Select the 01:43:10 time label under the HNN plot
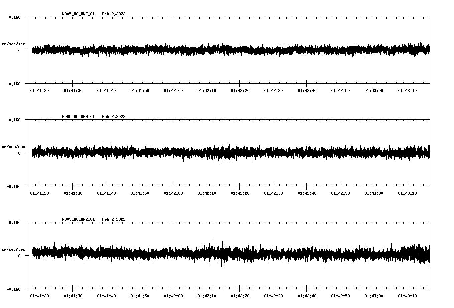Screen dimensions: 454x308 tap(407, 193)
